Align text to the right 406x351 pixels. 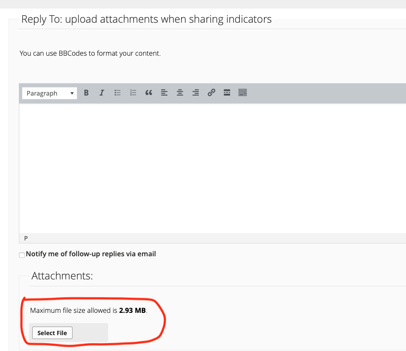[x=195, y=93]
